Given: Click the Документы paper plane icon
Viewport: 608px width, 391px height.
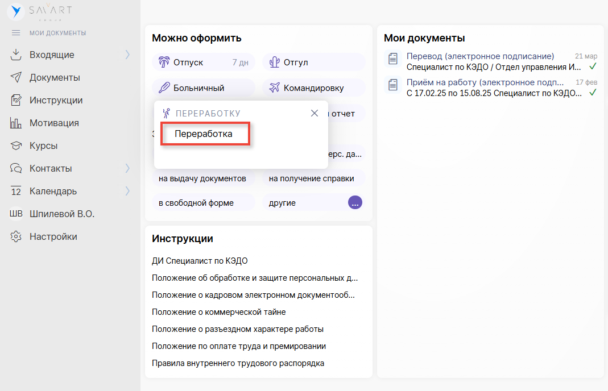Looking at the screenshot, I should coord(16,78).
